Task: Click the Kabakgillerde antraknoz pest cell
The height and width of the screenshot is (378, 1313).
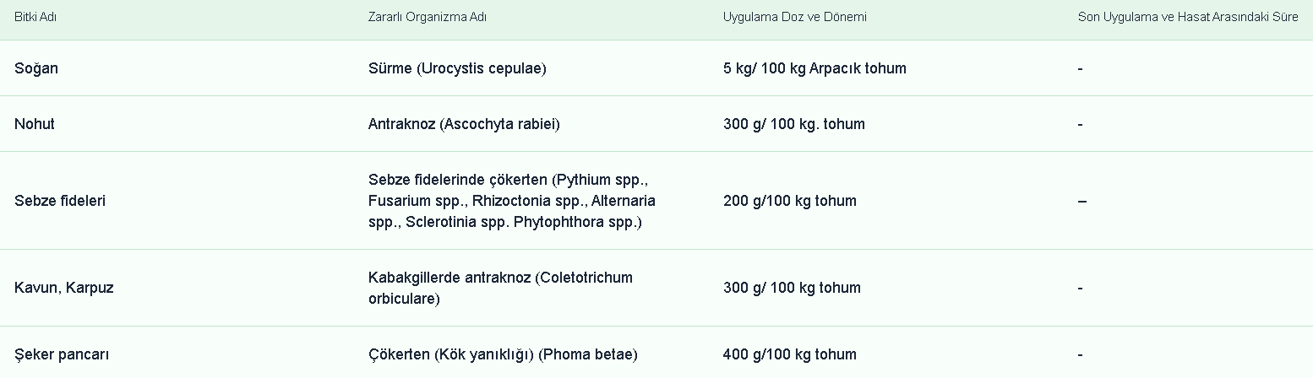Action: pyautogui.click(x=500, y=288)
